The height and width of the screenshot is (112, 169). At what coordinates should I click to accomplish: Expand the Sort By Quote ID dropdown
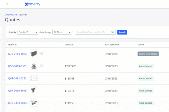click(x=28, y=32)
